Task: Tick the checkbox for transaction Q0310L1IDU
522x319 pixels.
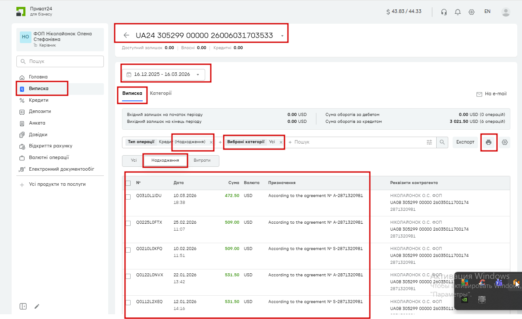Action: [x=128, y=197]
